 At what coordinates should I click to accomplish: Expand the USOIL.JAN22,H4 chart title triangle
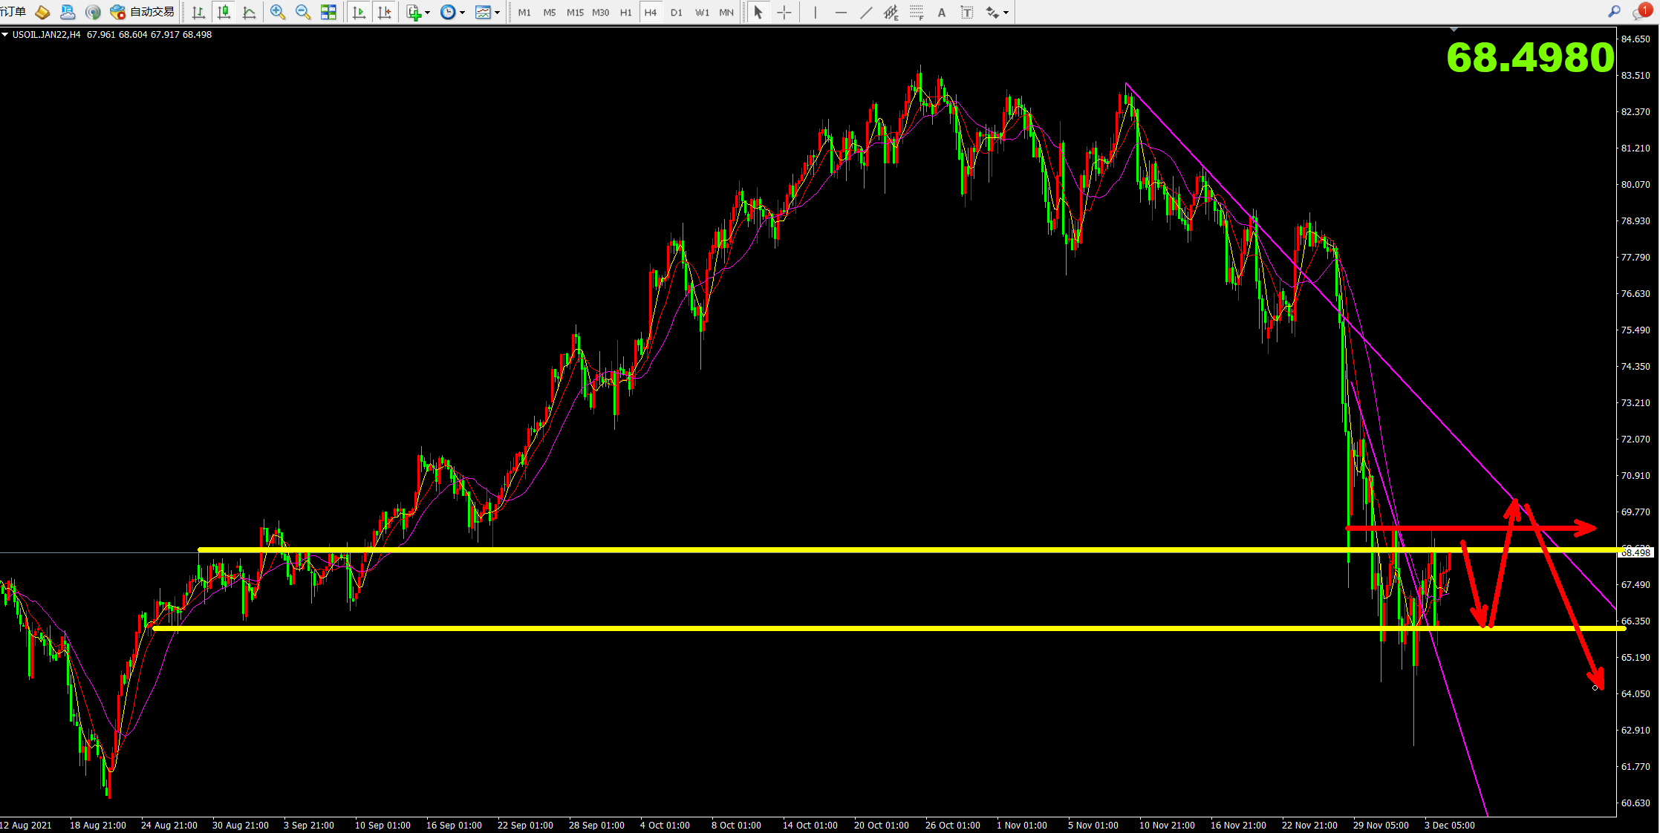tap(5, 34)
